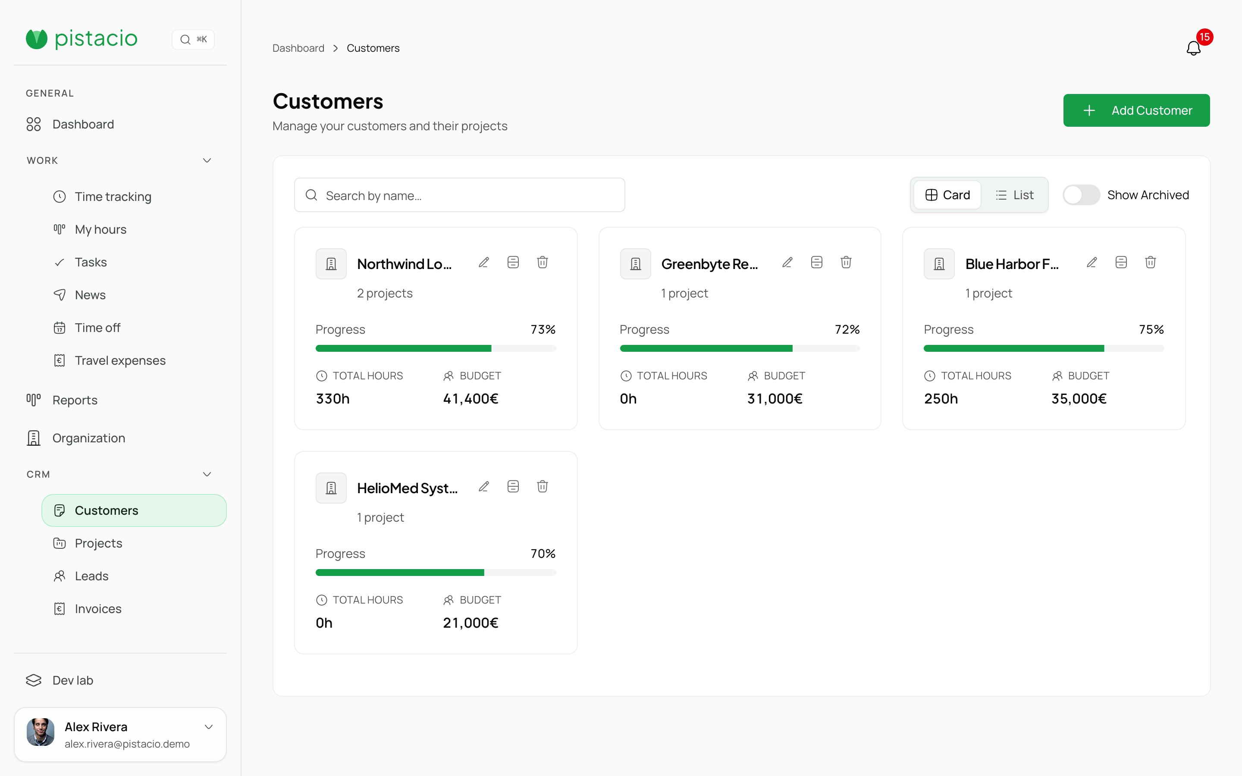Click the 2 projects label

[385, 293]
